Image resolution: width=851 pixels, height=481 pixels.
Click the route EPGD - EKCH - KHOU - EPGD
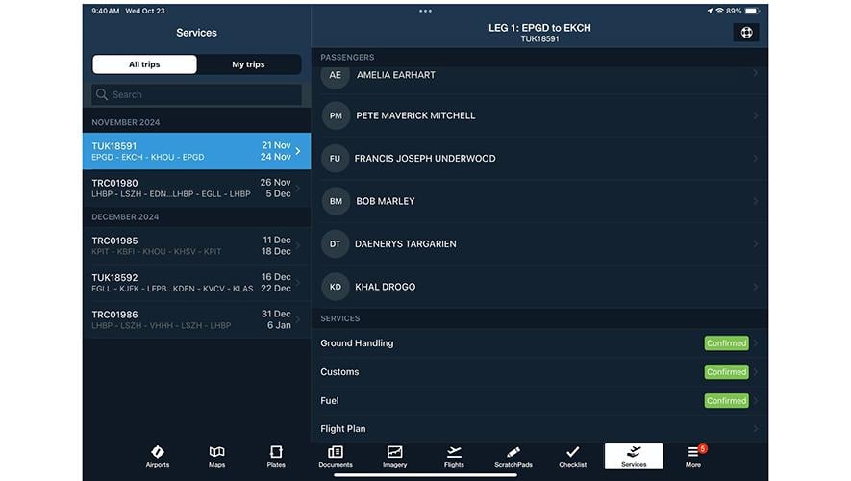(148, 158)
